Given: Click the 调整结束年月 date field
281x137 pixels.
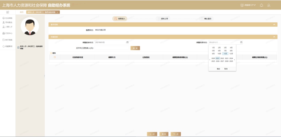Looking at the screenshot, I should [226, 42].
